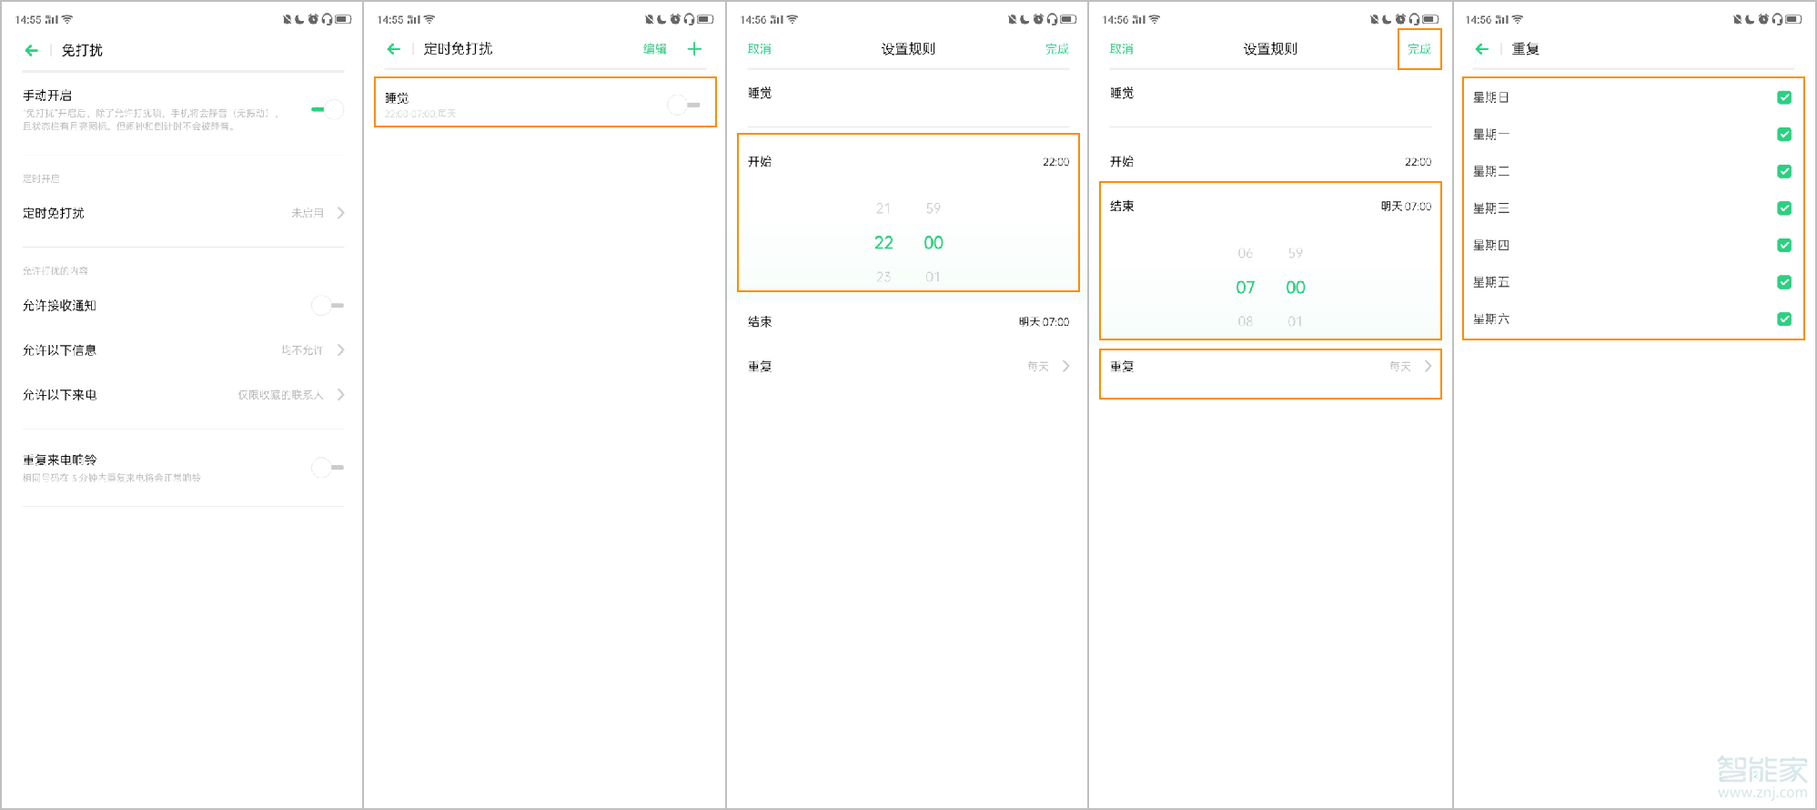Tap the back arrow beside 重复 title

[x=1482, y=49]
